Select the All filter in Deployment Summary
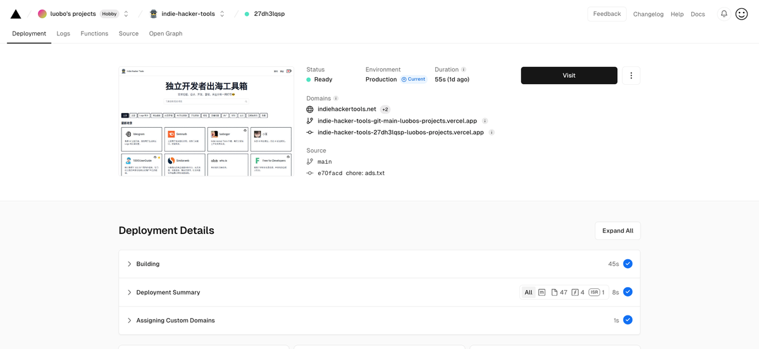The height and width of the screenshot is (349, 759). pyautogui.click(x=528, y=292)
